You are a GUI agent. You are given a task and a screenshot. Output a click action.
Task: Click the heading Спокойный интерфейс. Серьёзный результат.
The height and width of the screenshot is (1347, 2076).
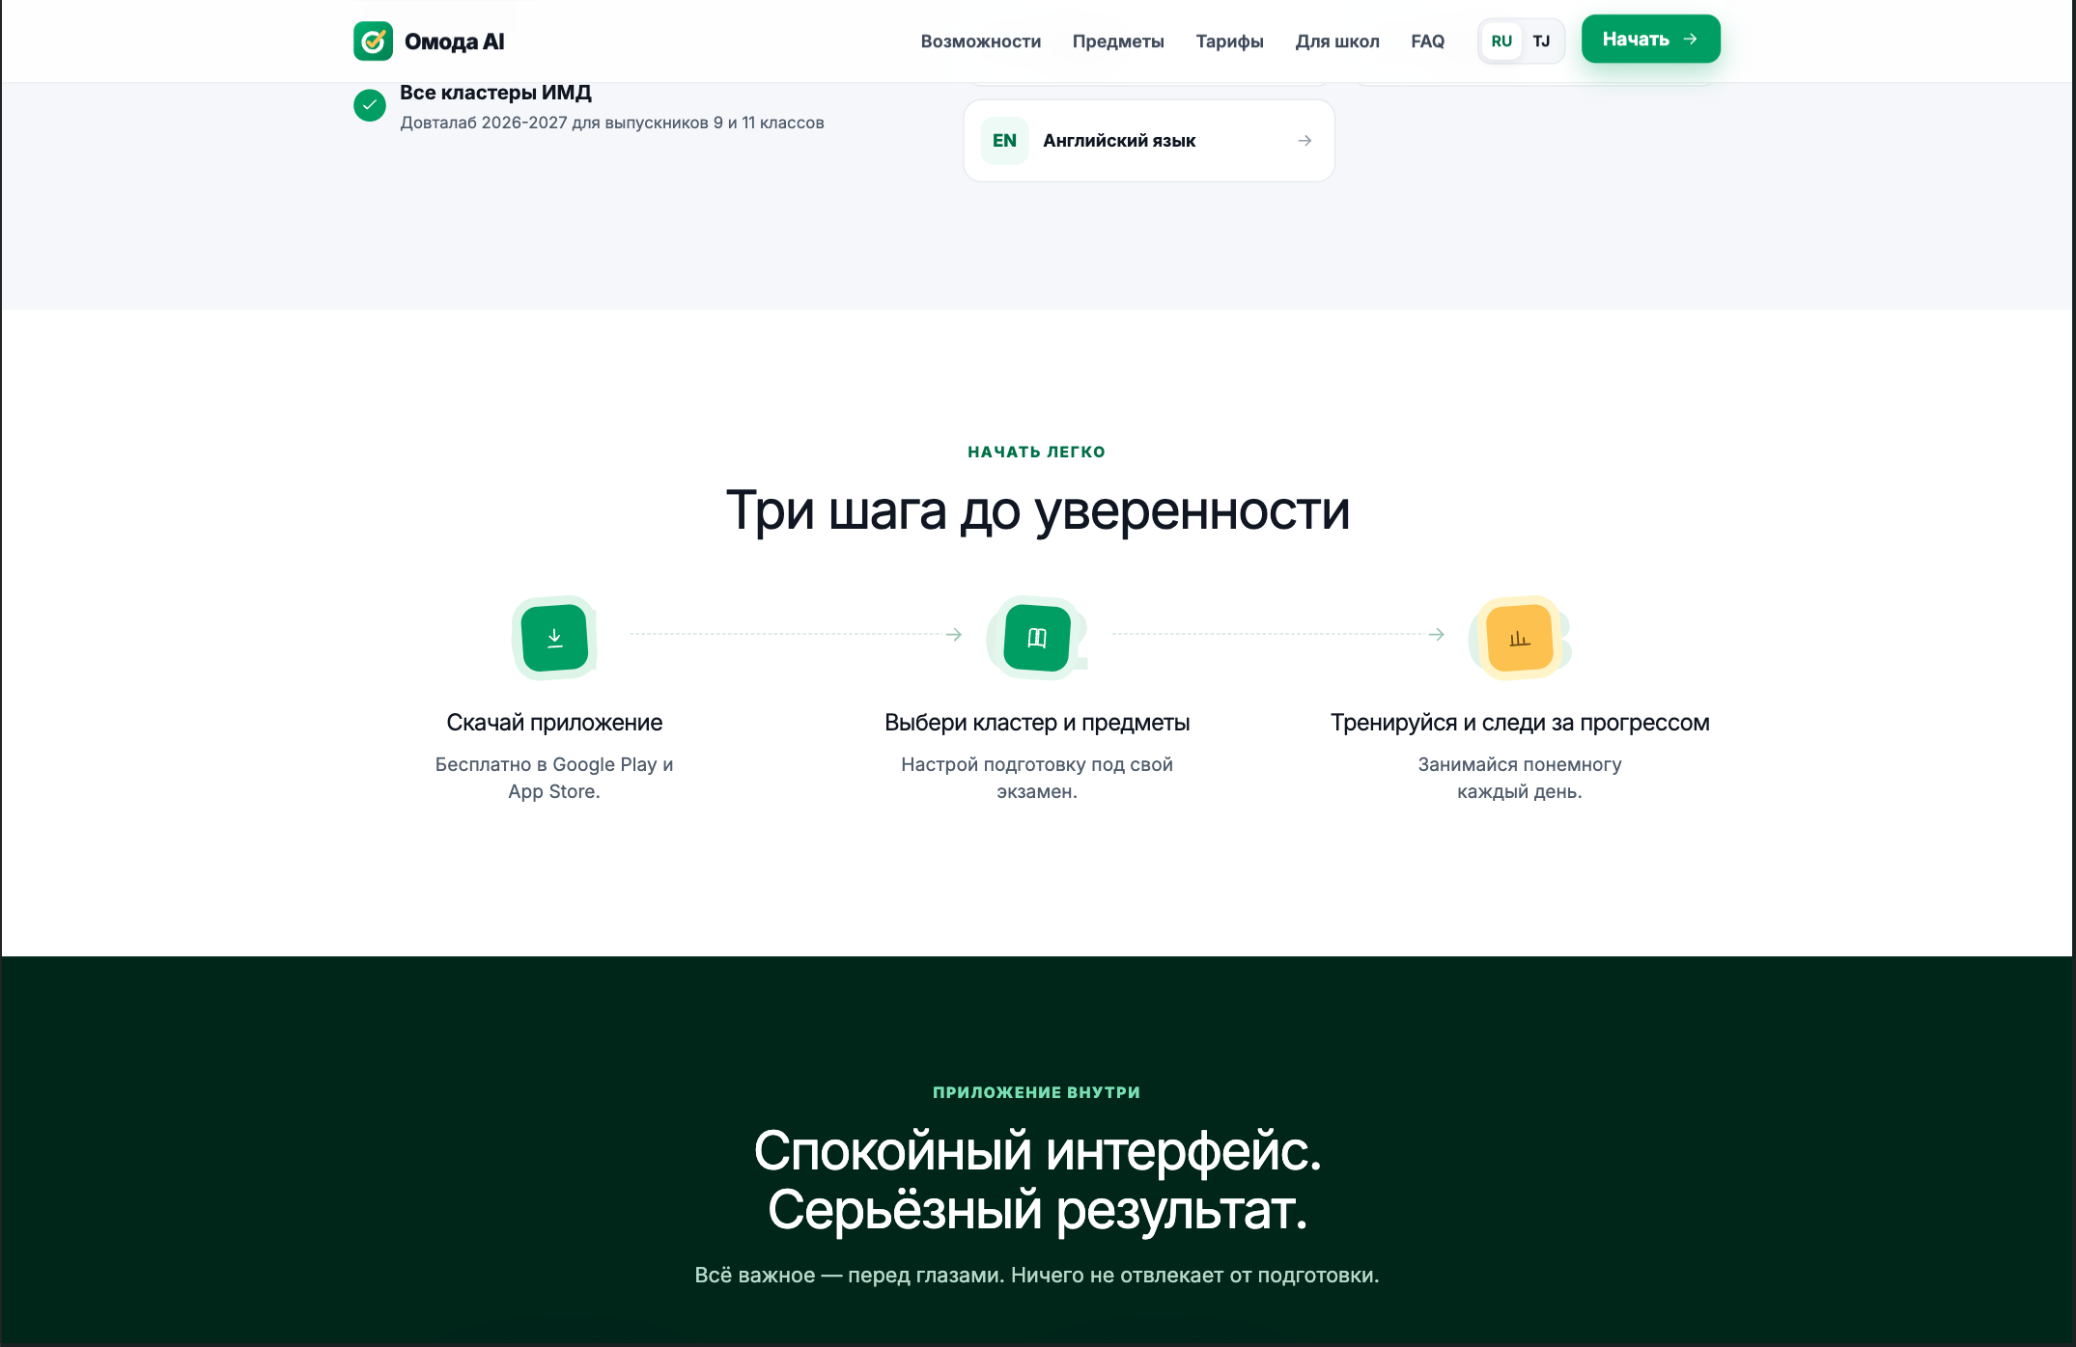tap(1037, 1180)
